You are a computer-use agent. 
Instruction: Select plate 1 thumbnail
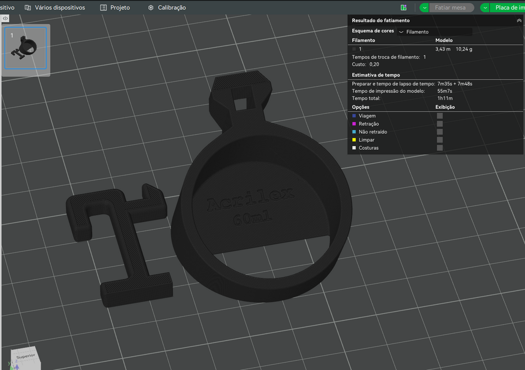click(26, 48)
